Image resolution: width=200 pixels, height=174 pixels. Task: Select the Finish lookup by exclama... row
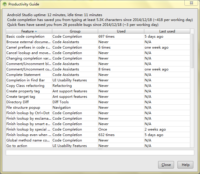click(x=98, y=118)
